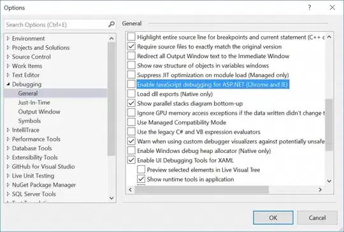344x232 pixels.
Task: Click the settings list scroll-down arrow
Action: click(x=329, y=181)
